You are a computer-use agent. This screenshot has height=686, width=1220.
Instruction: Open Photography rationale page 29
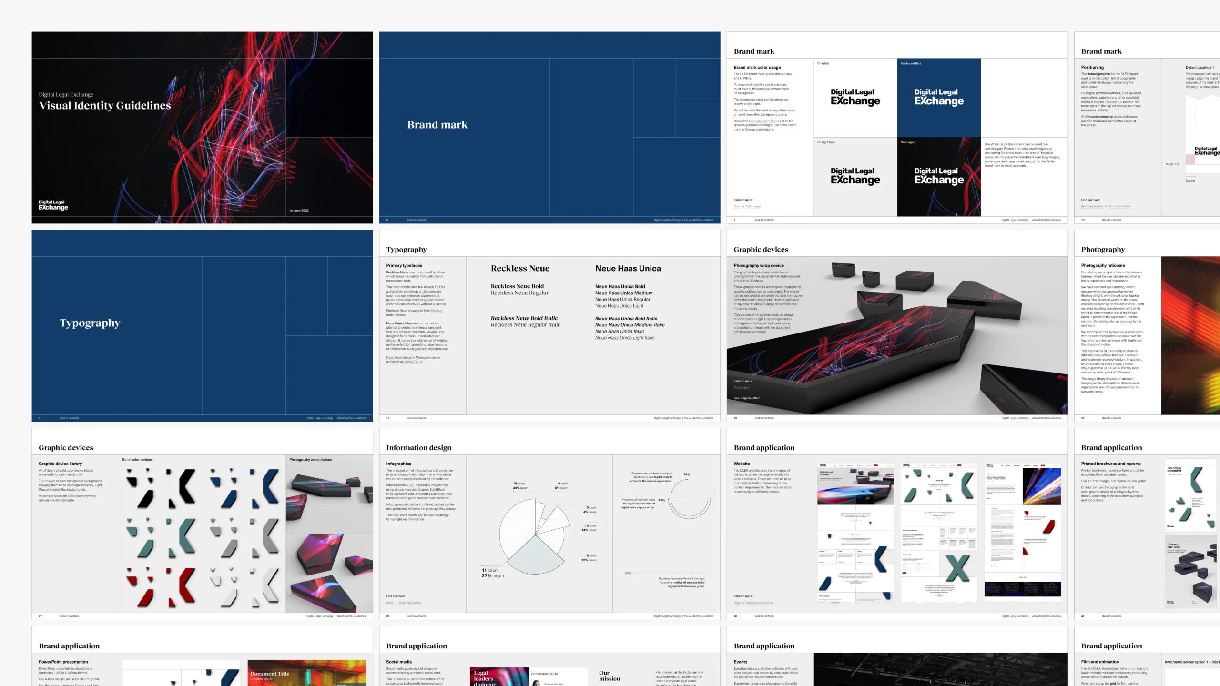pos(1147,326)
